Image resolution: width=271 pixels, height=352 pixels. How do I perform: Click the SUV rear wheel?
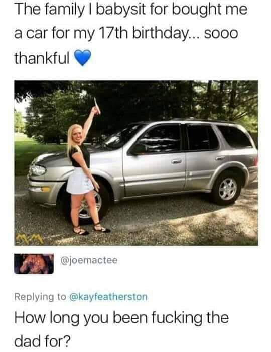click(227, 188)
